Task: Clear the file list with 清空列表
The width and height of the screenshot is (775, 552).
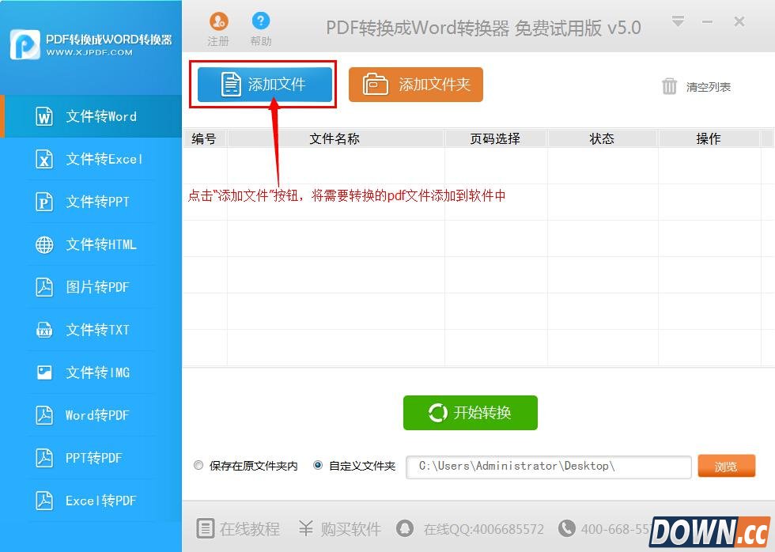Action: tap(697, 87)
